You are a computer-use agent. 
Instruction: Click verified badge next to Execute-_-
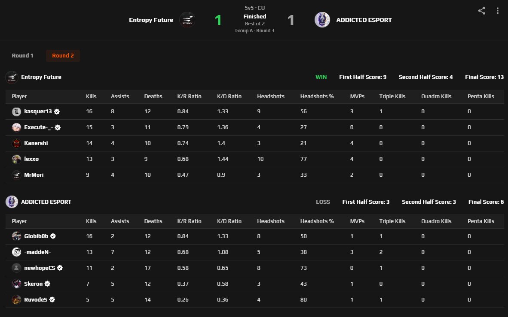click(58, 127)
